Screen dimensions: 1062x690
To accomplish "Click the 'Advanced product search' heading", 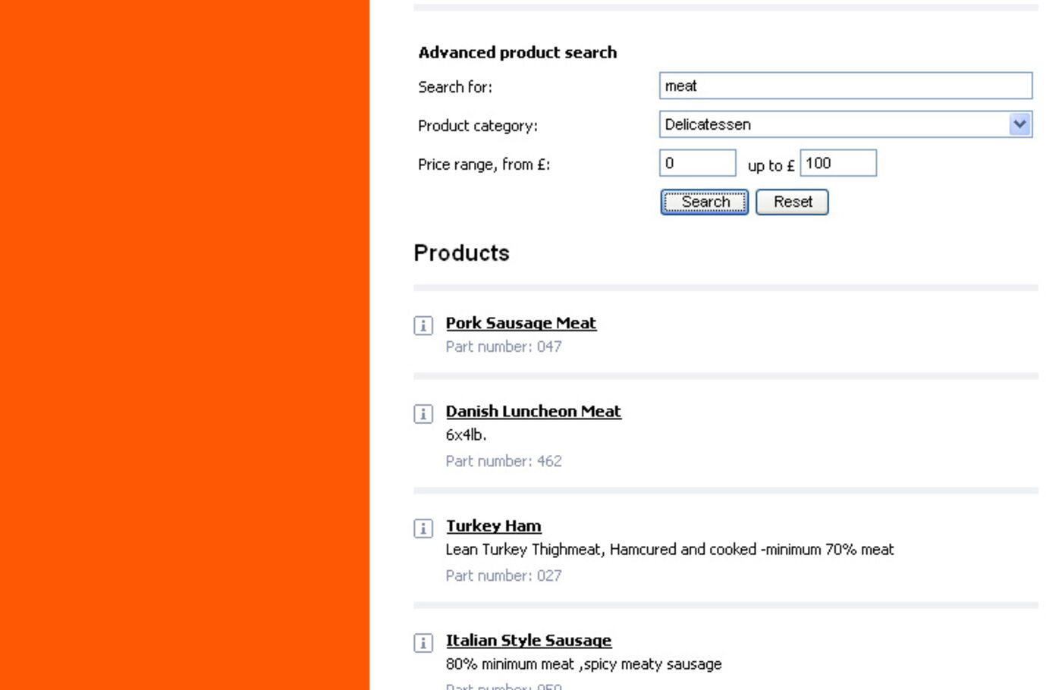I will [517, 52].
